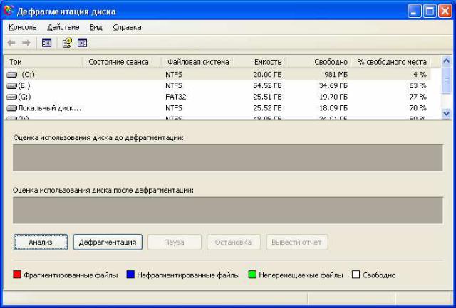Screen dimensions: 456x308
Task: Click the 63 % free percentage cell
Action: coord(418,86)
